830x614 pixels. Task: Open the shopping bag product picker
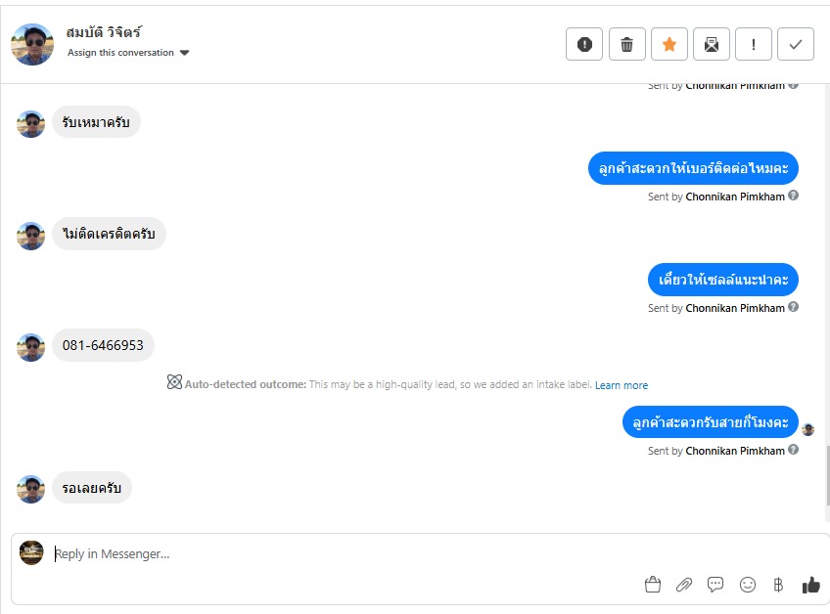[653, 585]
